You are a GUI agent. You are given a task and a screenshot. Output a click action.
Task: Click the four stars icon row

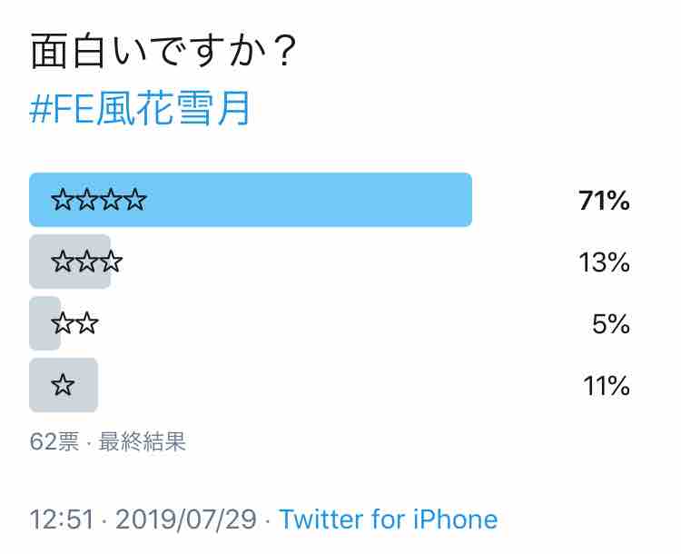click(x=99, y=200)
